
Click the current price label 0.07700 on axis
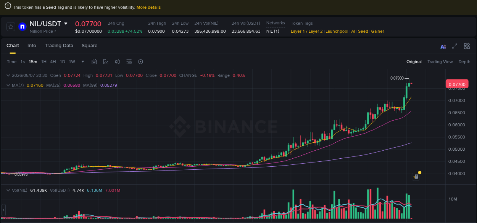[x=457, y=84]
